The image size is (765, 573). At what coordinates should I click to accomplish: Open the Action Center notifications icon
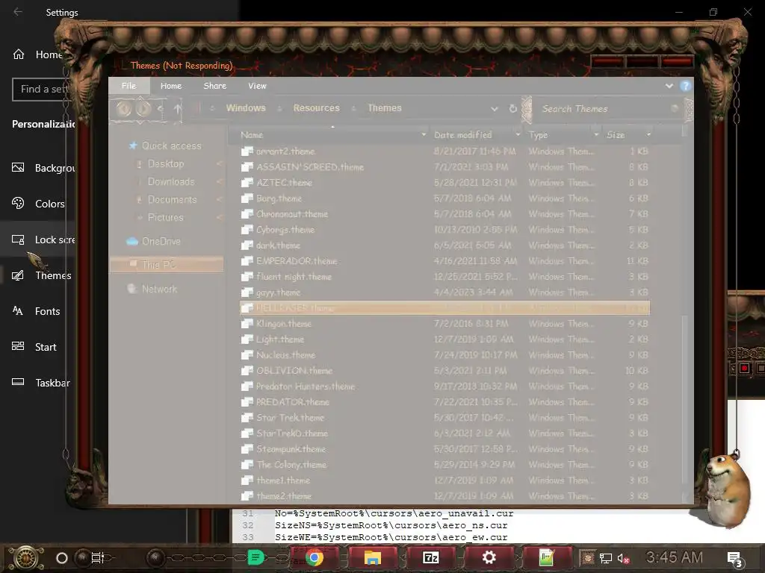pyautogui.click(x=734, y=558)
